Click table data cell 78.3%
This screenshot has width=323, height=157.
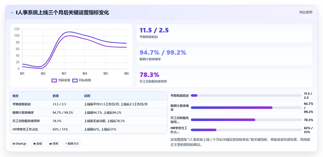(57, 121)
